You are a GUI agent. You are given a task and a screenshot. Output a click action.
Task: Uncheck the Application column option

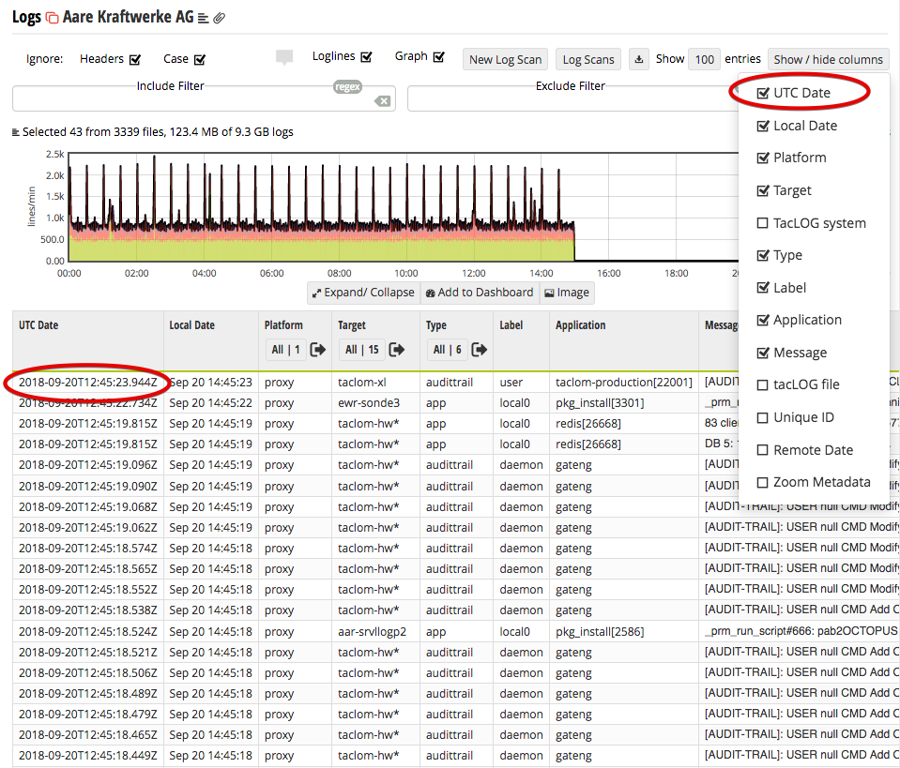(x=763, y=320)
